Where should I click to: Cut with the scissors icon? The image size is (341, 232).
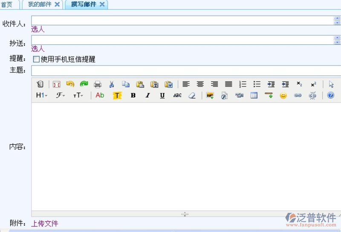click(x=112, y=84)
